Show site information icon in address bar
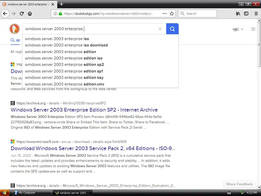Viewport: 261px width, 196px height. click(55, 14)
